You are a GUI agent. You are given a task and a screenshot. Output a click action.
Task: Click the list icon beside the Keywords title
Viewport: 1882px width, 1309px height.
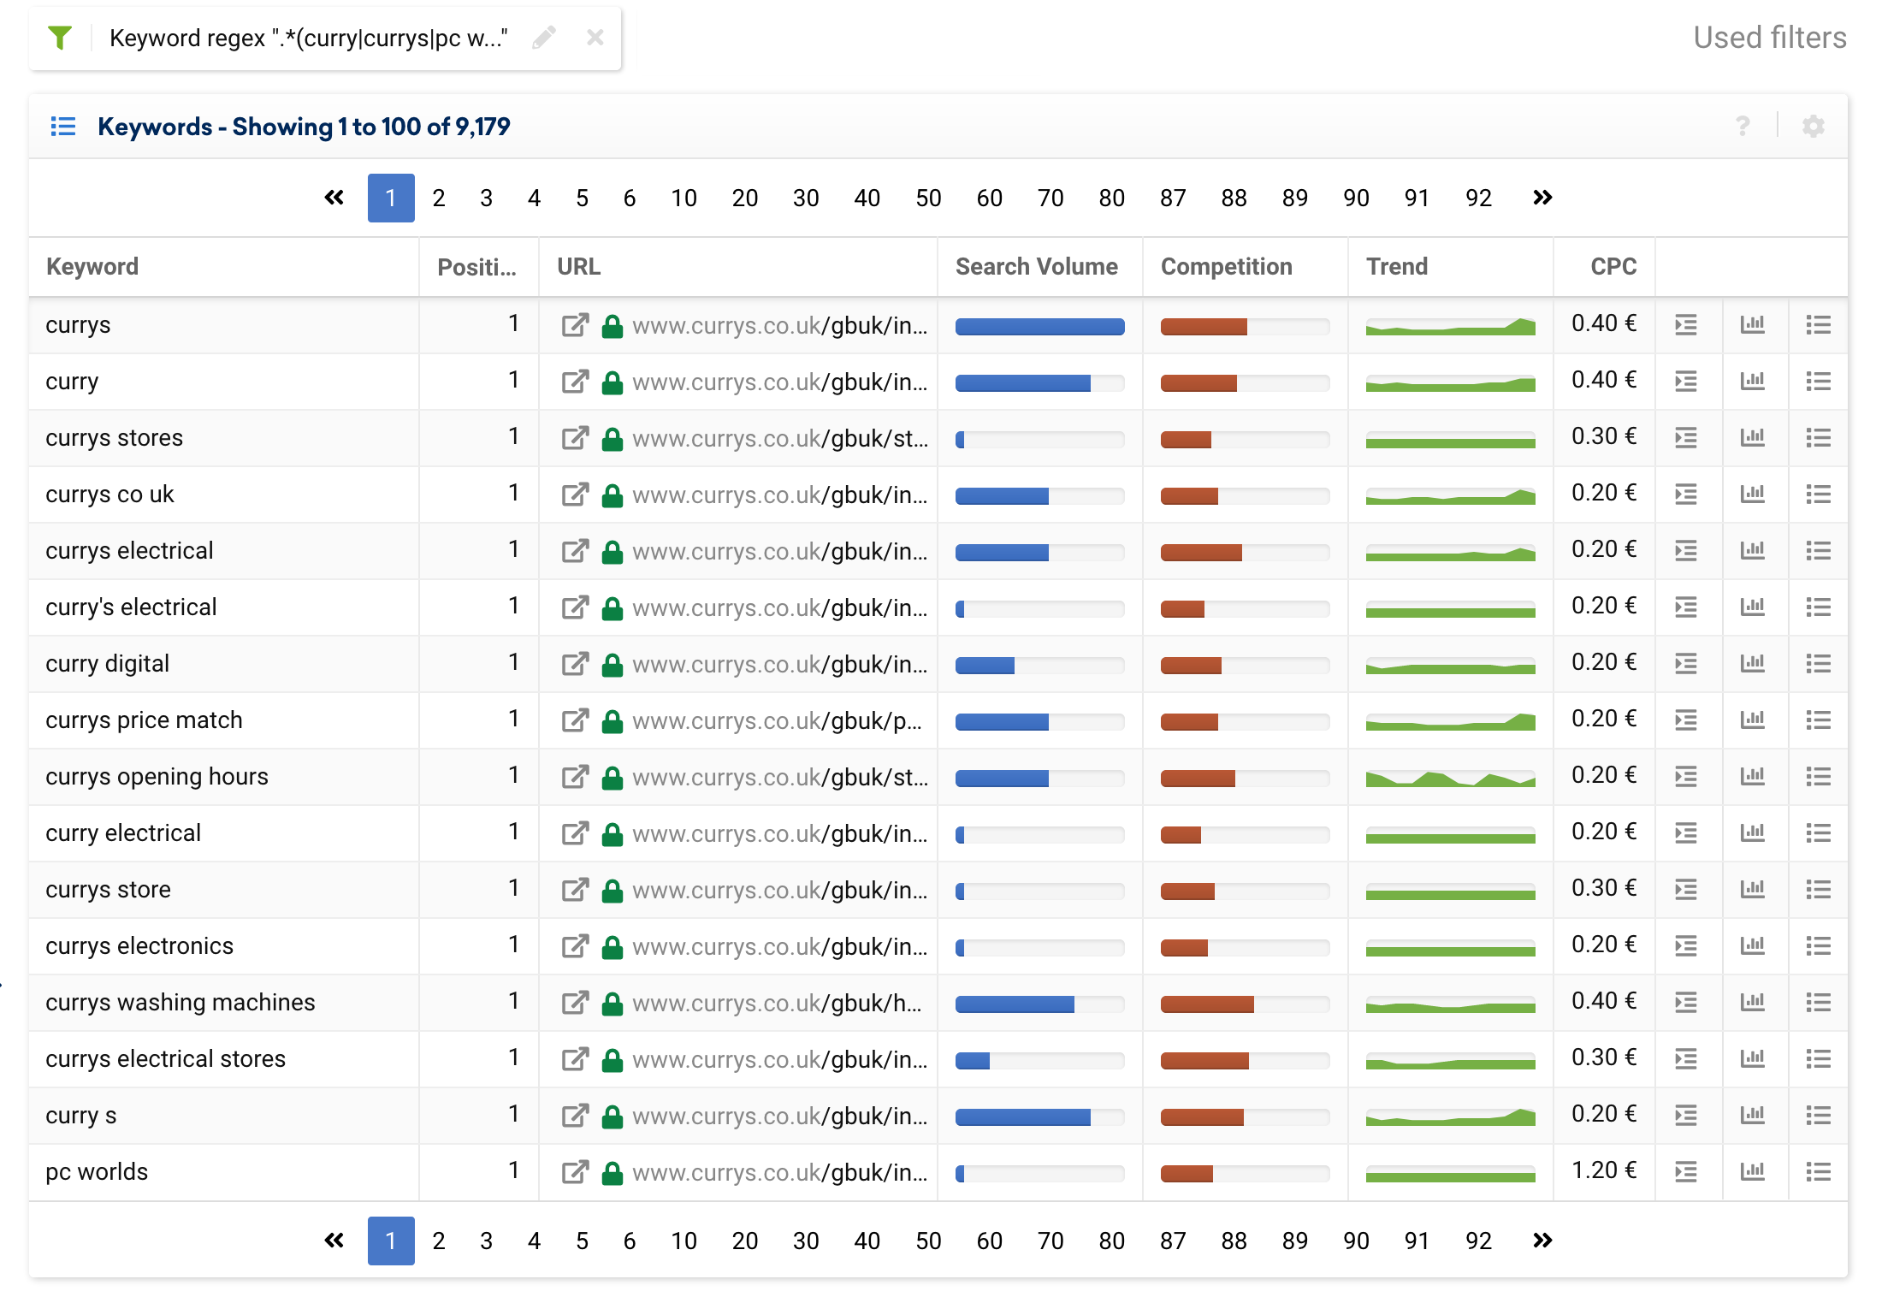[63, 127]
